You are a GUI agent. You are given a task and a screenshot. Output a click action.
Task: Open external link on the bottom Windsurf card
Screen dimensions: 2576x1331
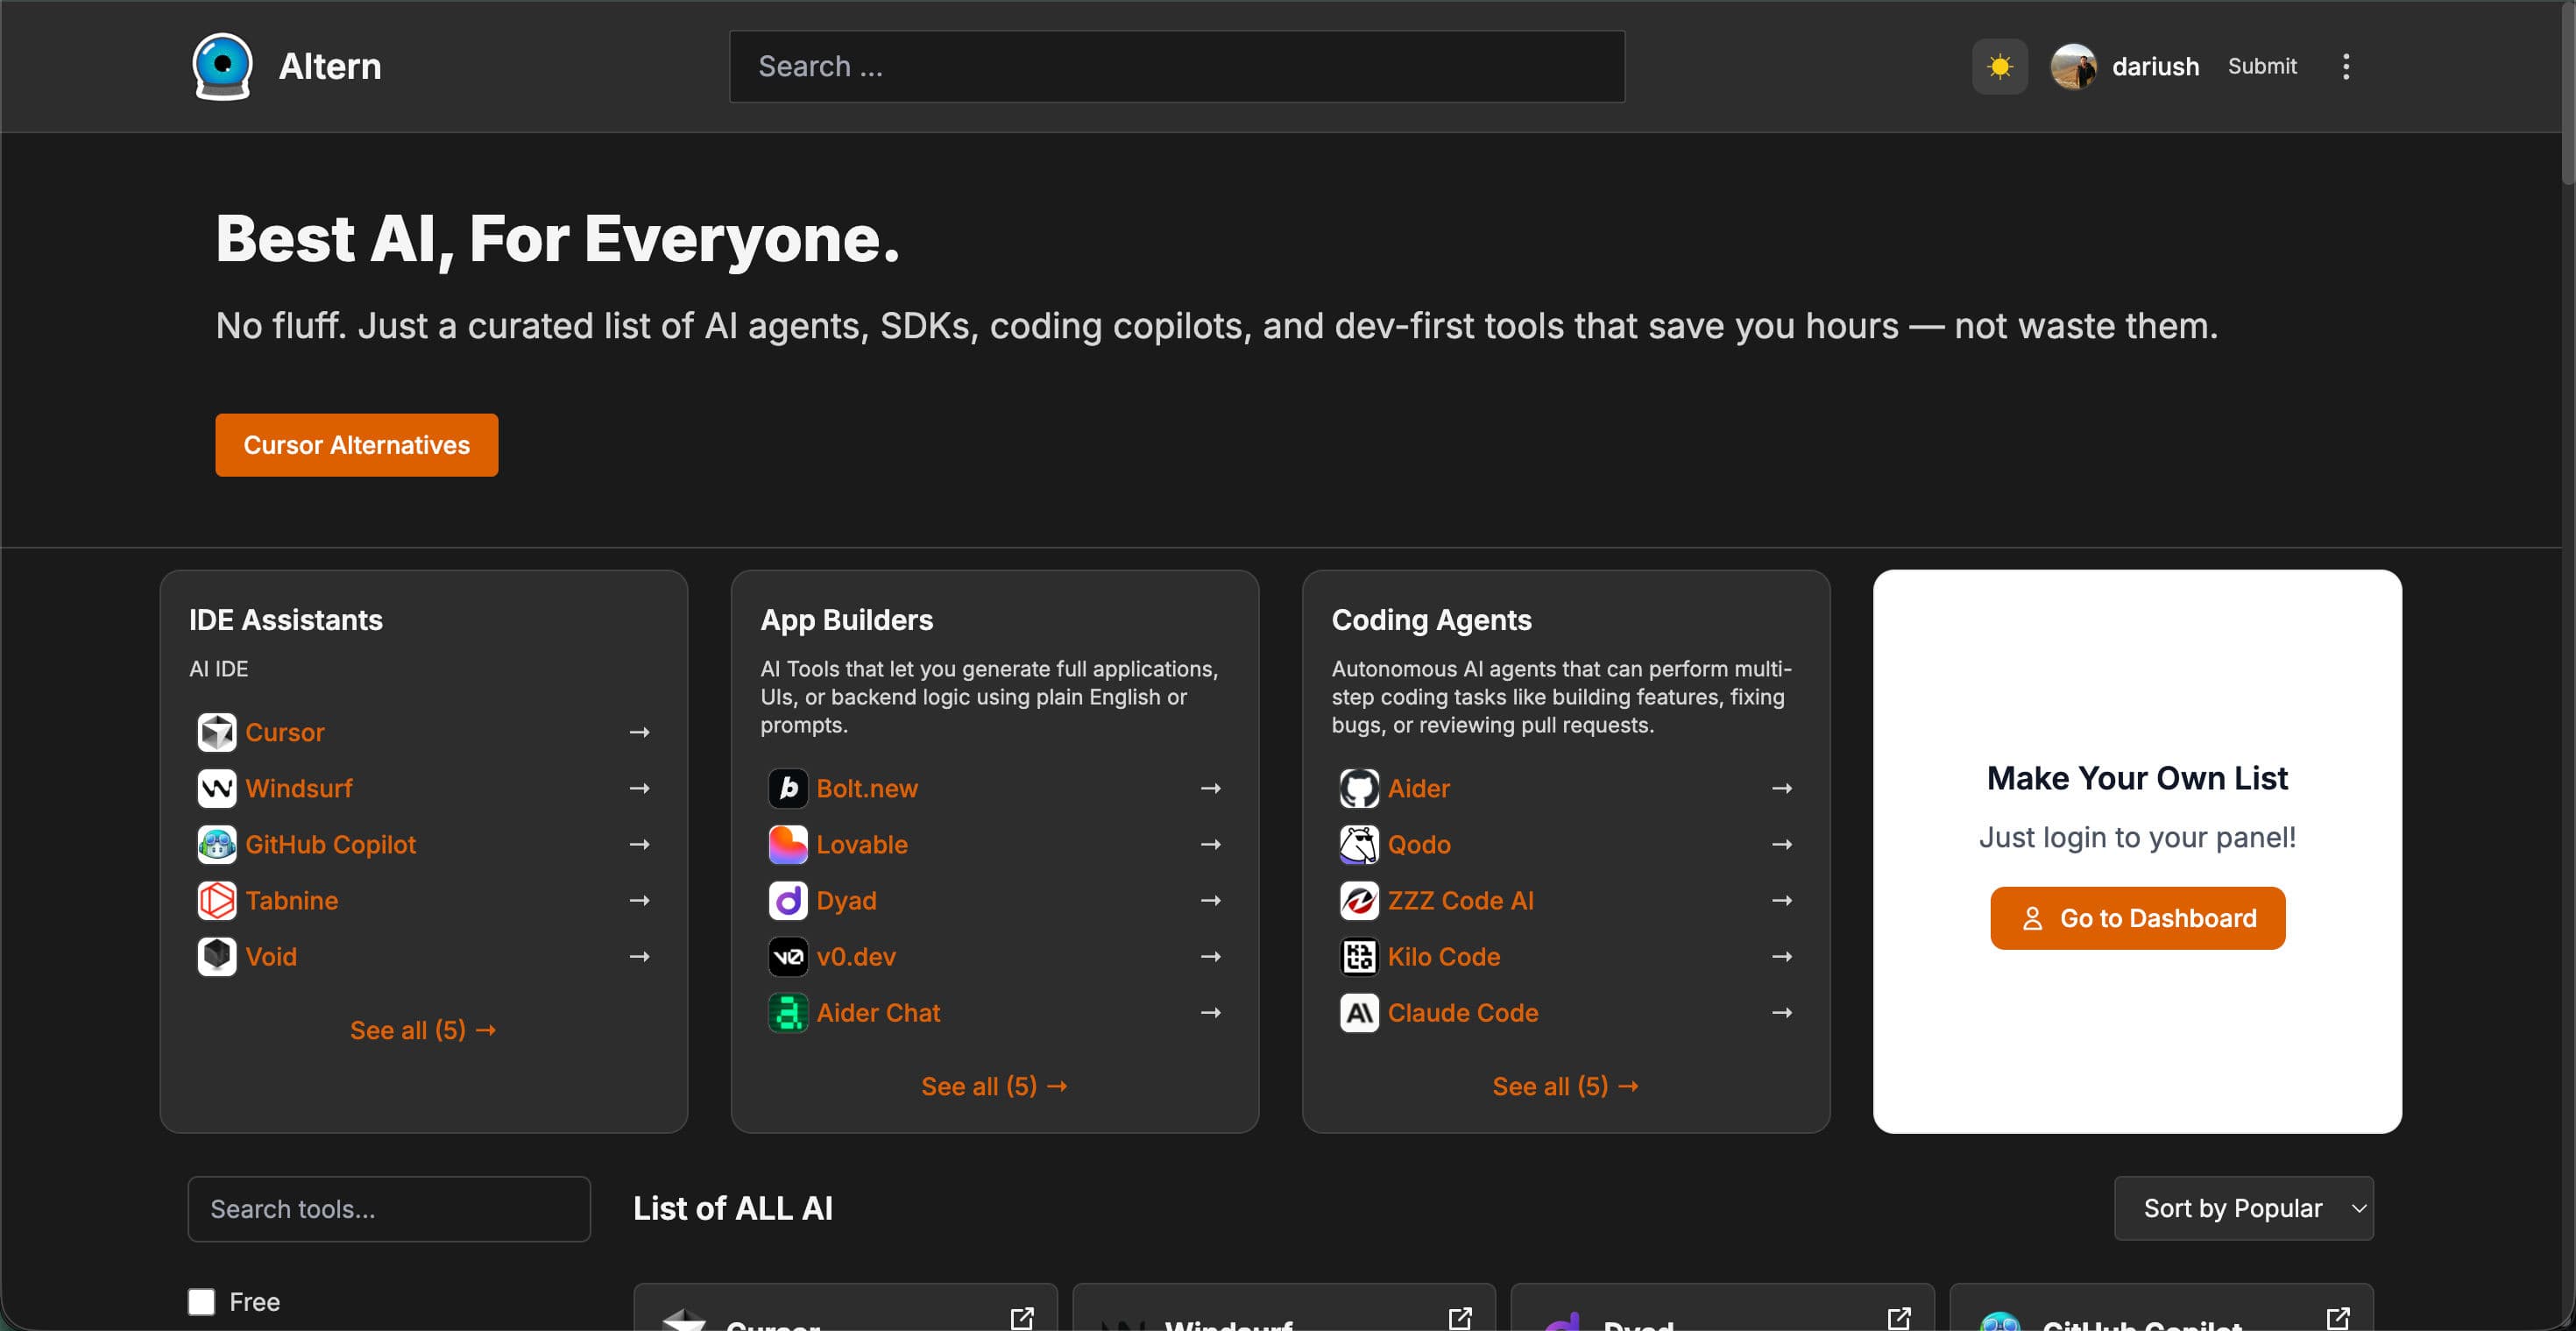click(1460, 1318)
